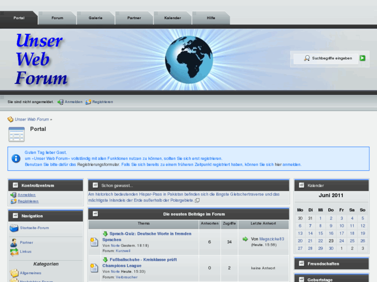Open the Fußballschuhe - Kreisklasse thread
The width and height of the screenshot is (377, 282).
[139, 262]
